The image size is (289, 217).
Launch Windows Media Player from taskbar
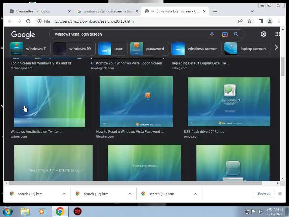(x=42, y=212)
